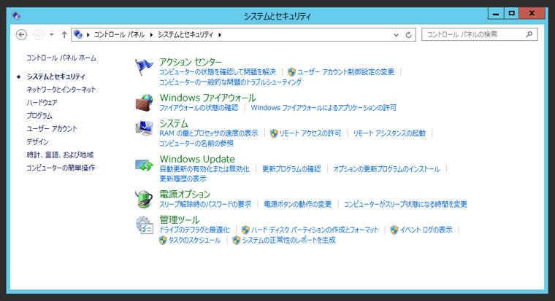Click オプションの更新プログラムのインストール link
Screen dimensions: 555x301
386,169
